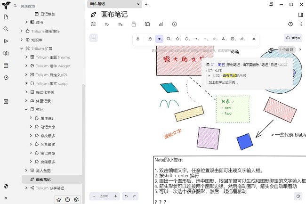Pick the diamond shape tool
The image size is (306, 204).
pos(177,39)
